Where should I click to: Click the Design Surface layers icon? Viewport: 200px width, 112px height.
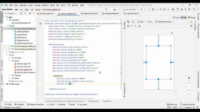point(128,22)
